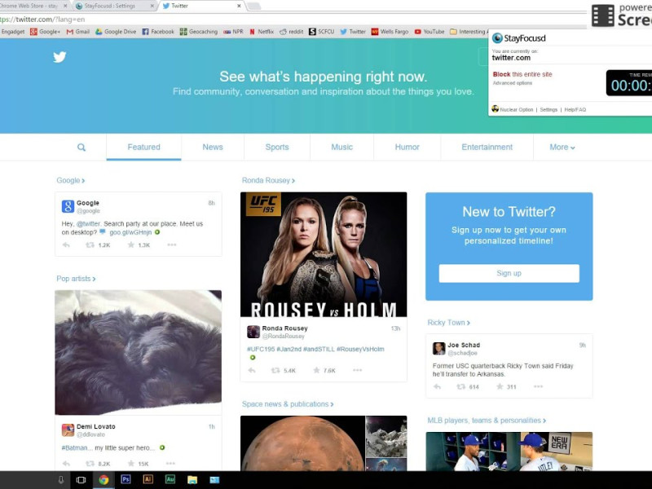Open the Google Drive bookmark

tap(116, 32)
